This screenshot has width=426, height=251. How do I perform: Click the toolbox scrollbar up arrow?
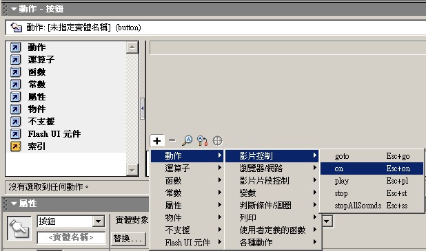(132, 47)
